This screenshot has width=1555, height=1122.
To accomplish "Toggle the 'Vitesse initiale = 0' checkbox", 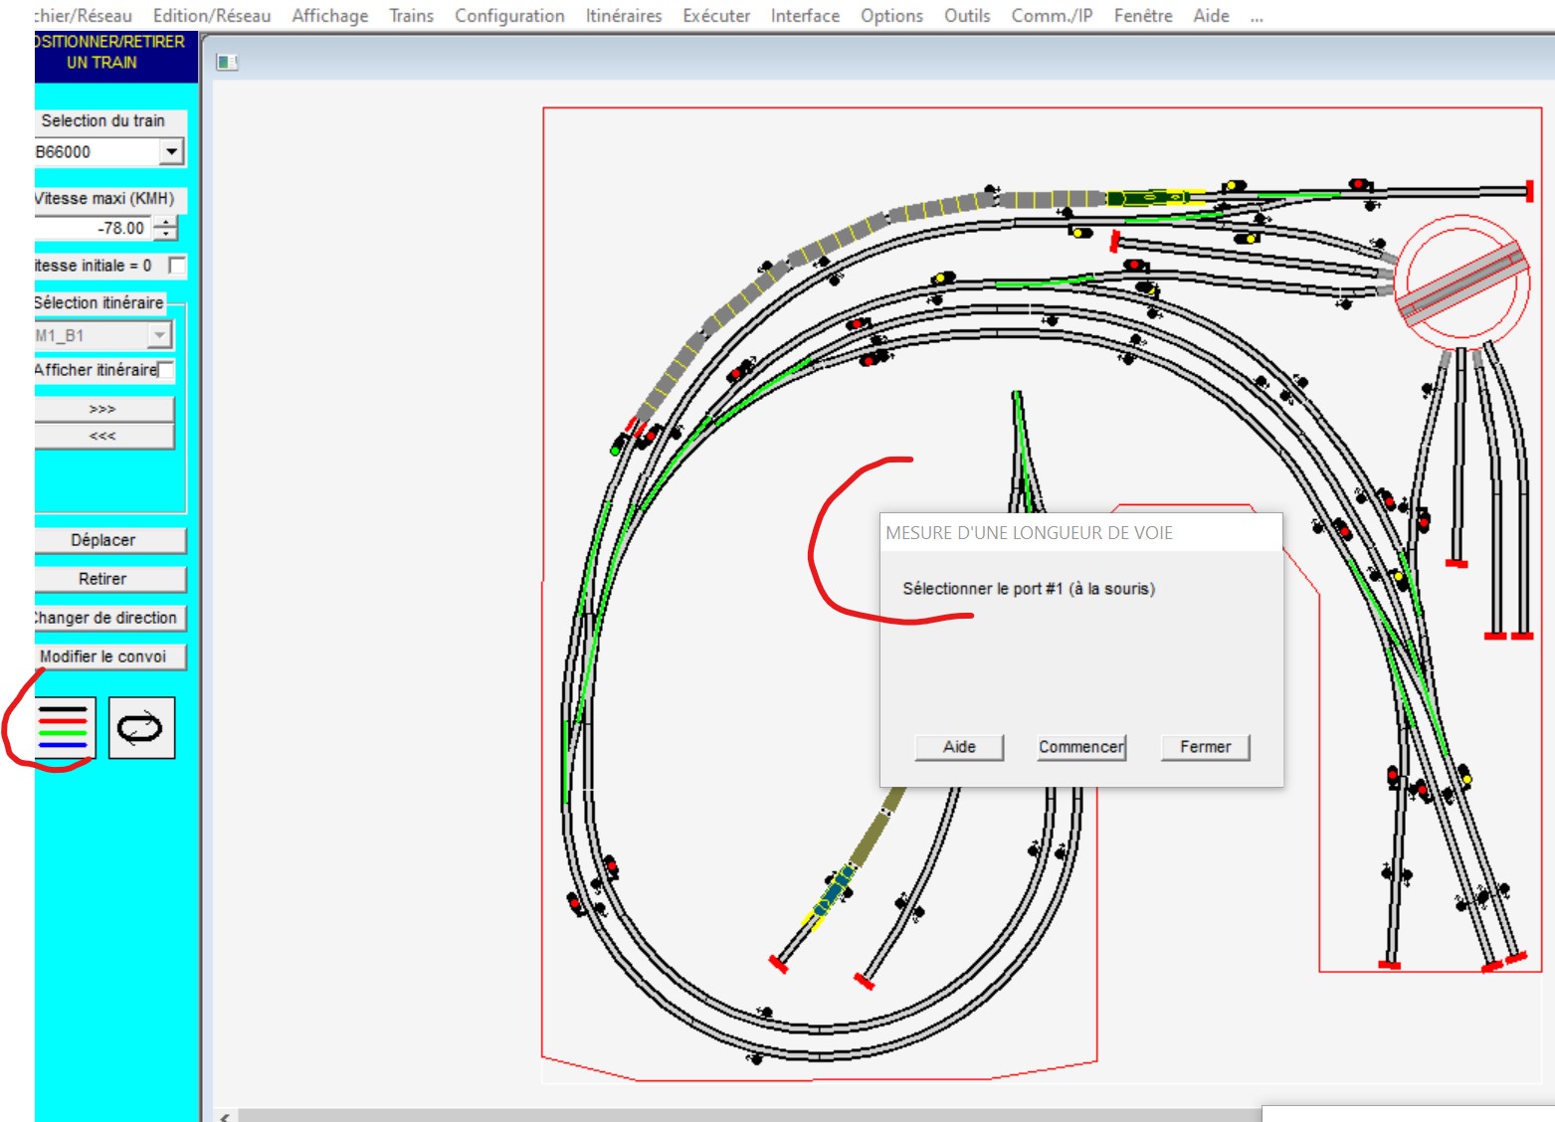I will tap(177, 266).
